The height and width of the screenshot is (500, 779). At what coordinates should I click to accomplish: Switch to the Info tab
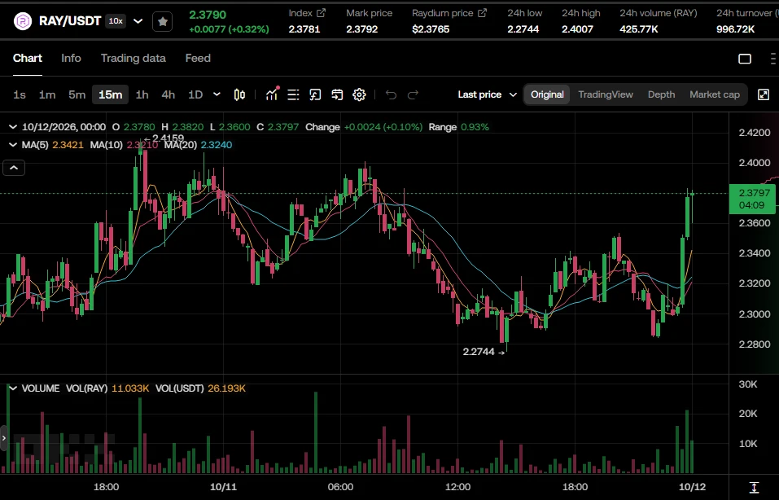71,58
